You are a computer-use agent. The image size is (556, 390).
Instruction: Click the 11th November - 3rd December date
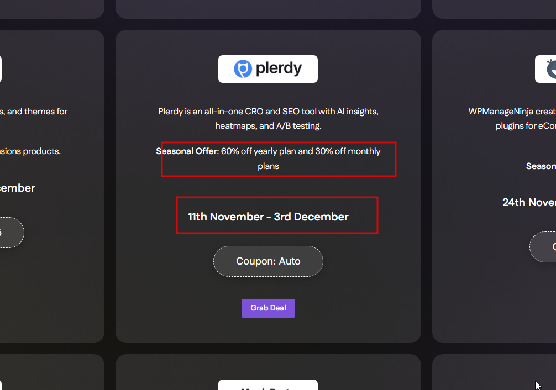268,217
